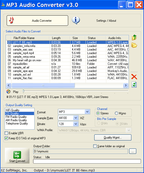Click the Start Convert green arrows button
The height and width of the screenshot is (173, 144).
pos(17,156)
